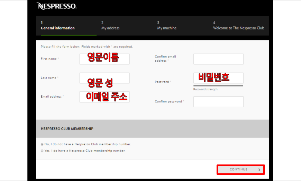Click the 'Confirm password' label
The image size is (301, 181).
pyautogui.click(x=168, y=101)
